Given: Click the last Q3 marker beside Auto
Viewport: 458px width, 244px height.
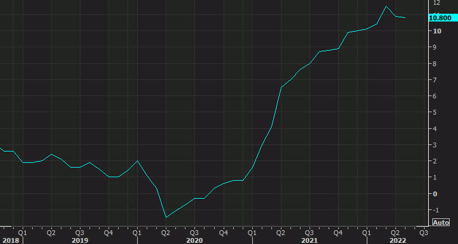Looking at the screenshot, I should pyautogui.click(x=423, y=233).
